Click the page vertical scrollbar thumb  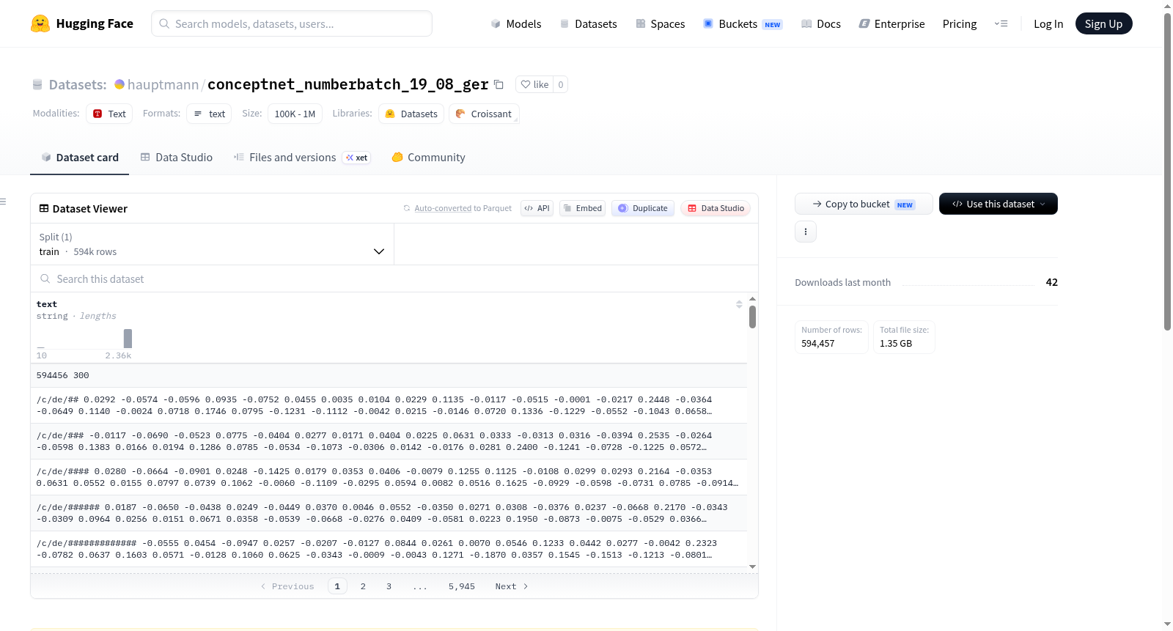coord(1168,171)
